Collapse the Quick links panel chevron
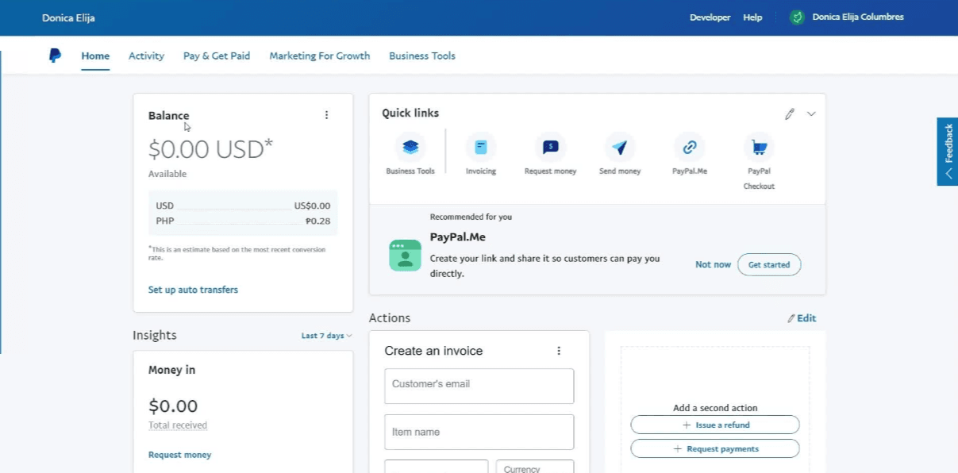Viewport: 958px width, 473px height. pyautogui.click(x=811, y=114)
